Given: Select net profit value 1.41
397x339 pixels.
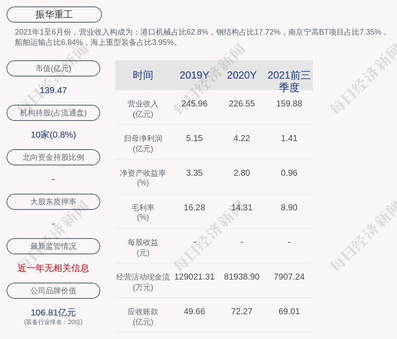Looking at the screenshot, I should (x=289, y=138).
